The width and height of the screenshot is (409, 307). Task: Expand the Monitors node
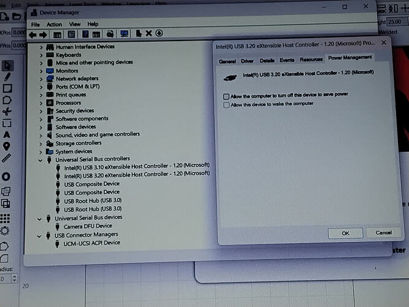tap(41, 71)
